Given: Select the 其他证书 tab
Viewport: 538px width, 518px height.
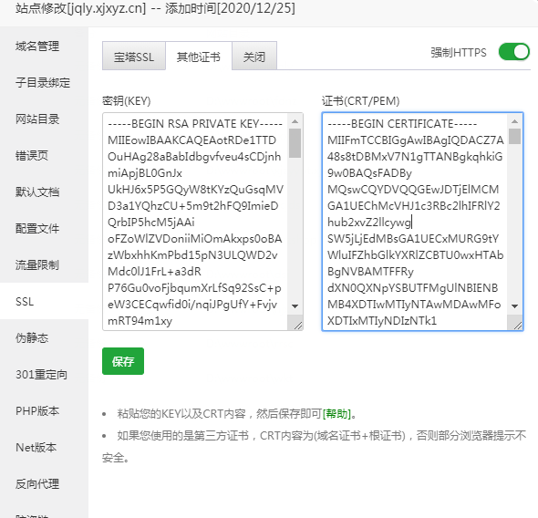Looking at the screenshot, I should [x=198, y=57].
